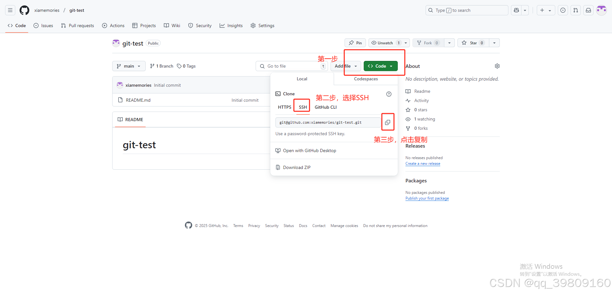The width and height of the screenshot is (612, 293).
Task: Choose the HTTPS clone option
Action: click(x=285, y=107)
